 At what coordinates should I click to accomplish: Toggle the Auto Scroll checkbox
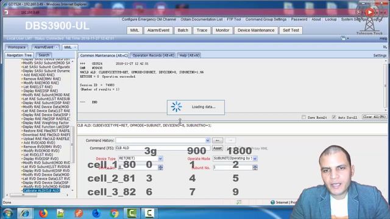point(334,117)
